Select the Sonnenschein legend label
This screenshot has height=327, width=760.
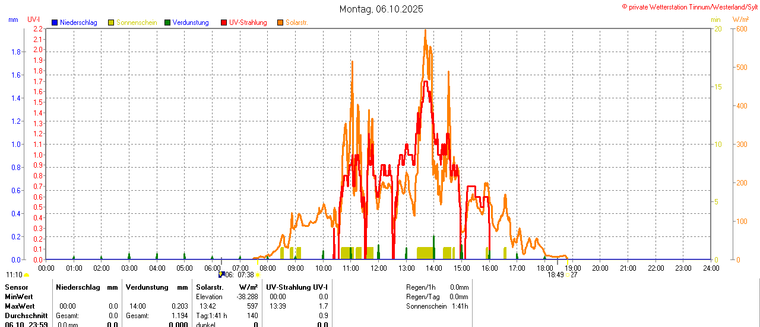pos(137,23)
